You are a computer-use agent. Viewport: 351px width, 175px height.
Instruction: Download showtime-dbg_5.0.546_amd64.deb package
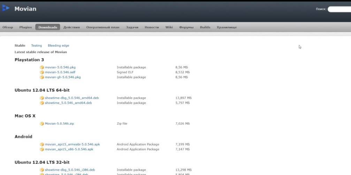pos(72,98)
